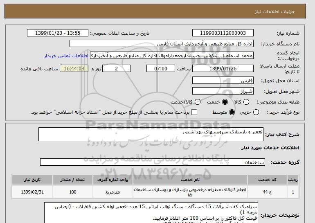Click the جزئیات اطلاعات نیاز header title
The height and width of the screenshot is (223, 315).
point(274,11)
